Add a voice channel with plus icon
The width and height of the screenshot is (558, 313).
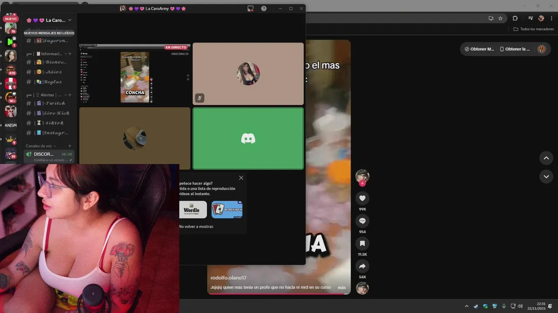tap(70, 146)
